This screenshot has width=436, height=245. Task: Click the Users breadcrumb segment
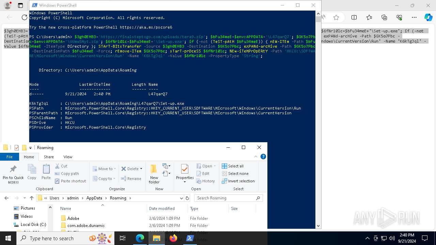pos(54,198)
